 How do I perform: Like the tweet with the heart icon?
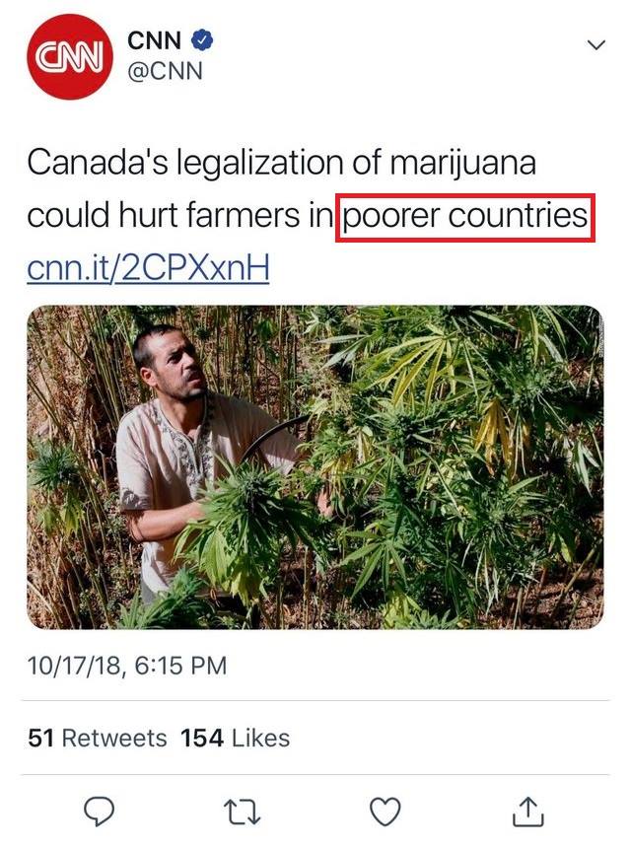tap(385, 812)
